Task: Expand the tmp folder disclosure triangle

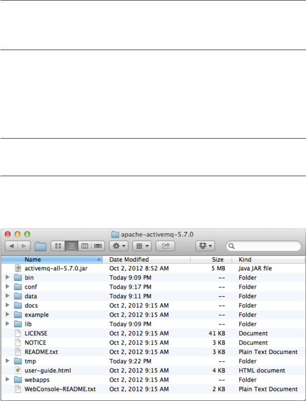Action: 8,361
